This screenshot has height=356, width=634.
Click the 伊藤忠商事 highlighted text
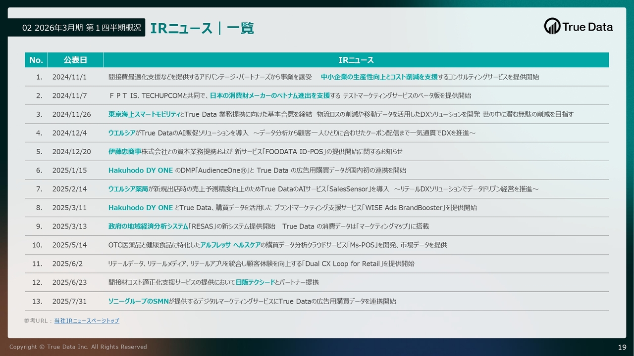125,152
